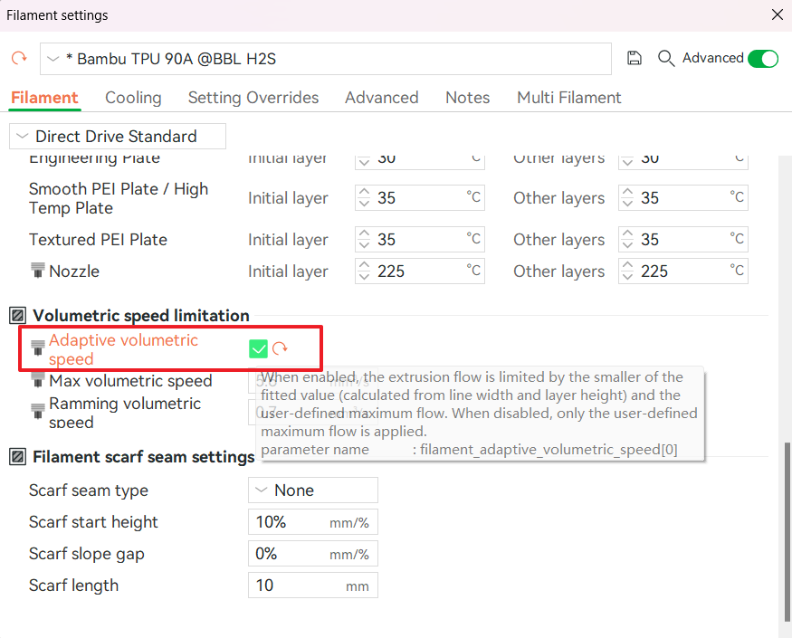The height and width of the screenshot is (638, 792).
Task: Click the Scarf seam type label
Action: [x=89, y=490]
